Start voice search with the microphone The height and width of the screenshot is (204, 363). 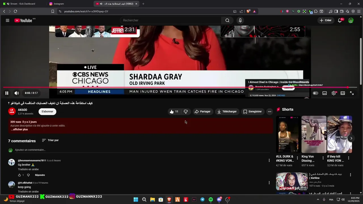240,20
